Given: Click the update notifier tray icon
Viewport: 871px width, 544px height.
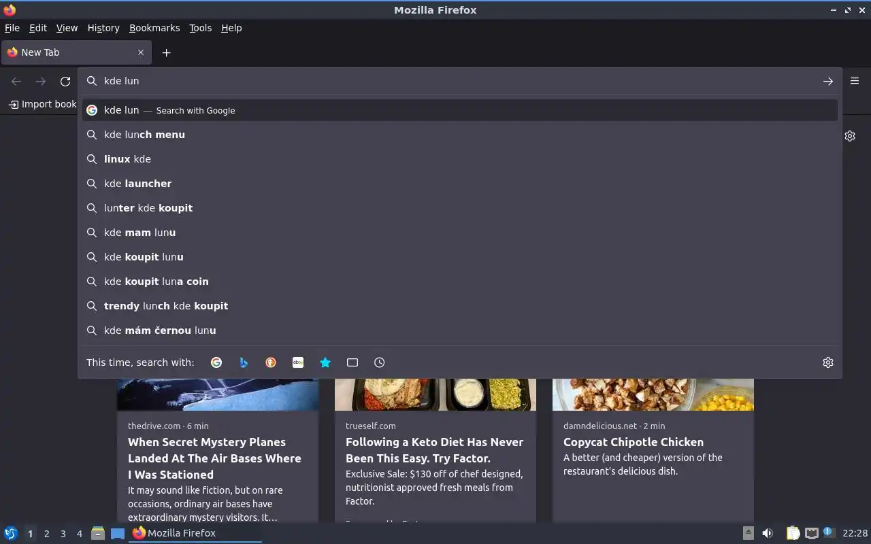Looking at the screenshot, I should (x=828, y=532).
